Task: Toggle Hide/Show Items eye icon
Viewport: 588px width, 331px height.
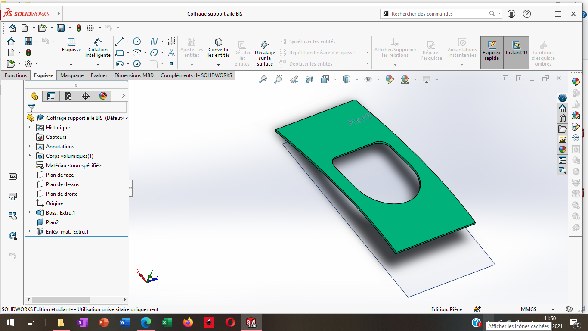Action: [x=368, y=79]
